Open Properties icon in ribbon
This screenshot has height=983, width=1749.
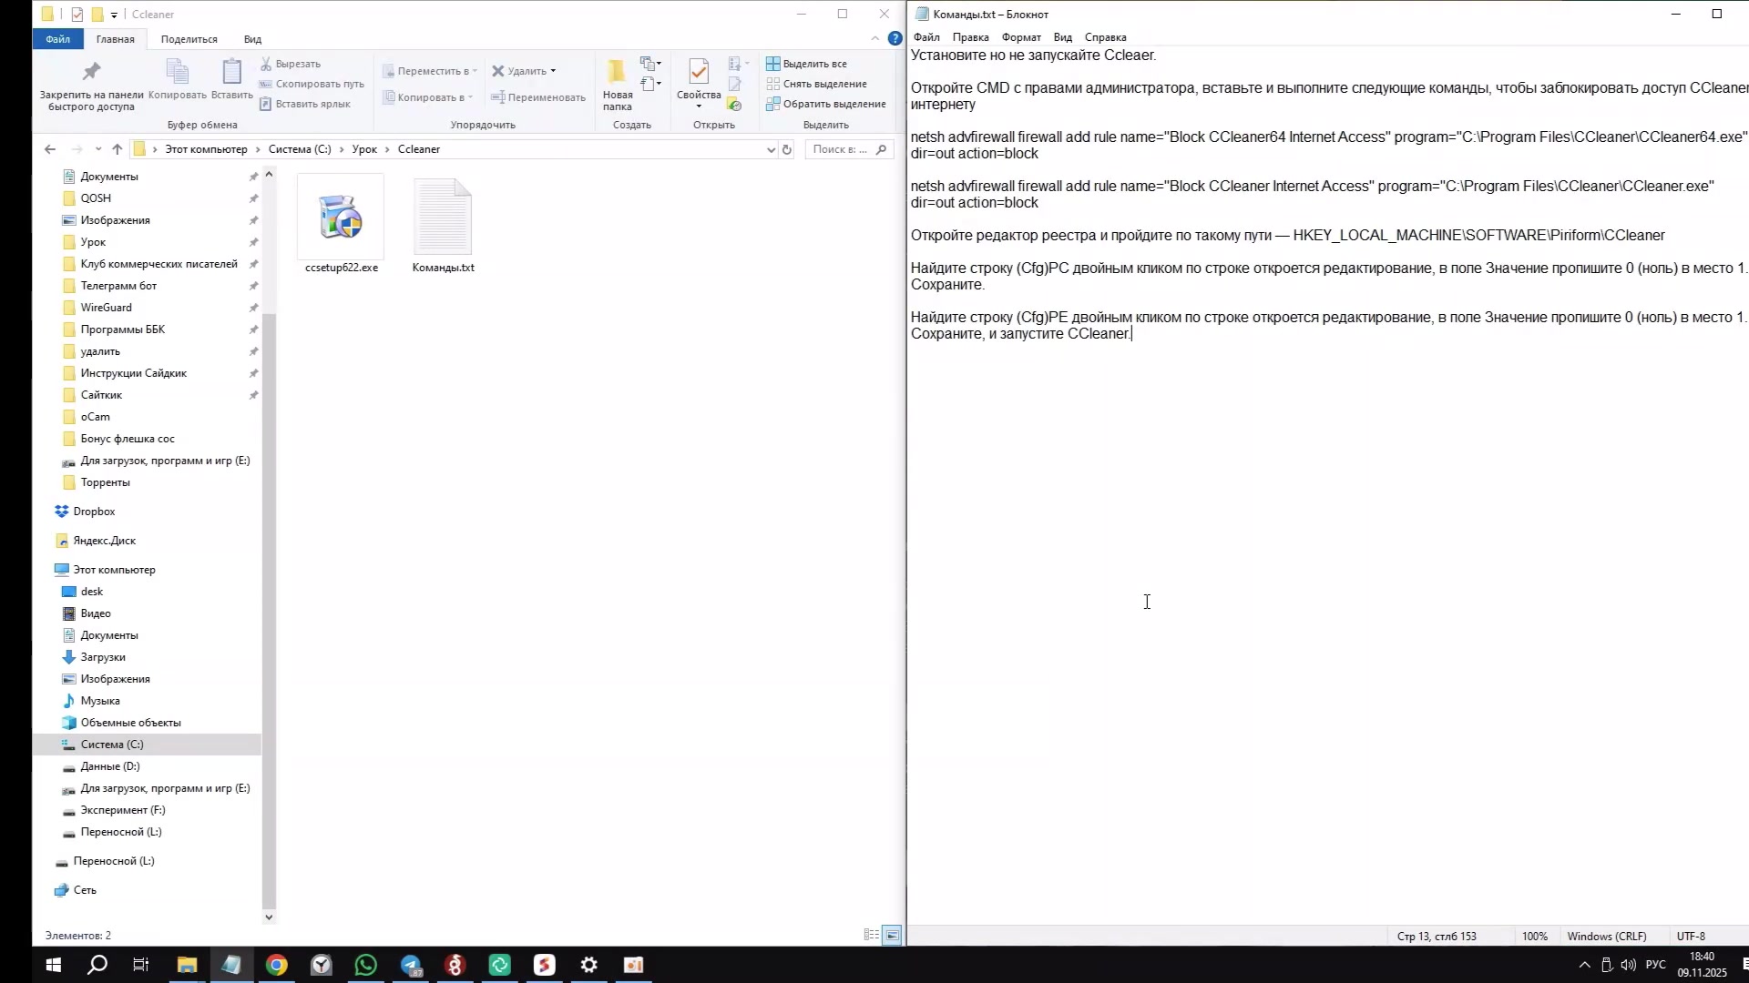[x=699, y=73]
